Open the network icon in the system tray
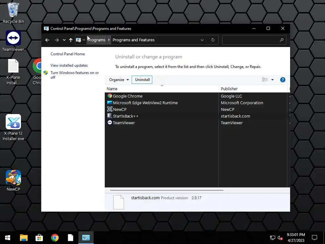The image size is (325, 244). click(x=273, y=238)
